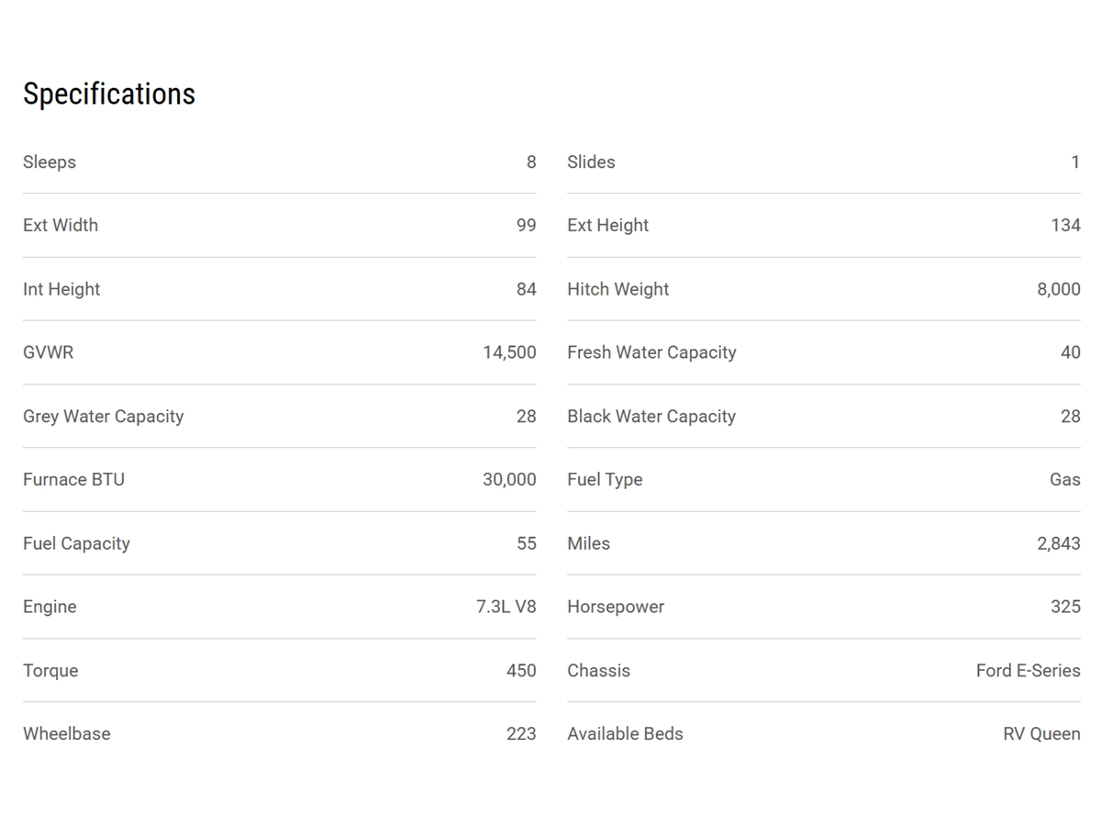Select the Engine value 7.3L V8
This screenshot has width=1101, height=826.
(x=506, y=607)
